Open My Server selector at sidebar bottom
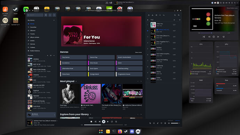This screenshot has width=240, height=135. pos(41,115)
